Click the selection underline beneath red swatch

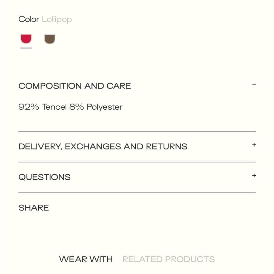point(26,48)
